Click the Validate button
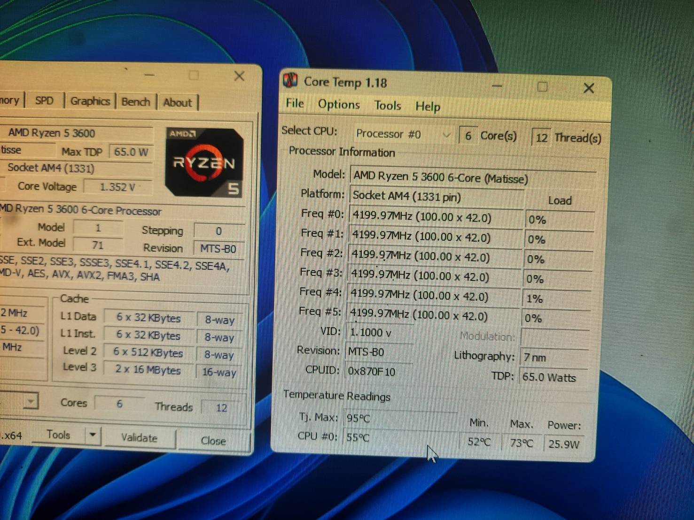This screenshot has height=520, width=694. point(139,438)
